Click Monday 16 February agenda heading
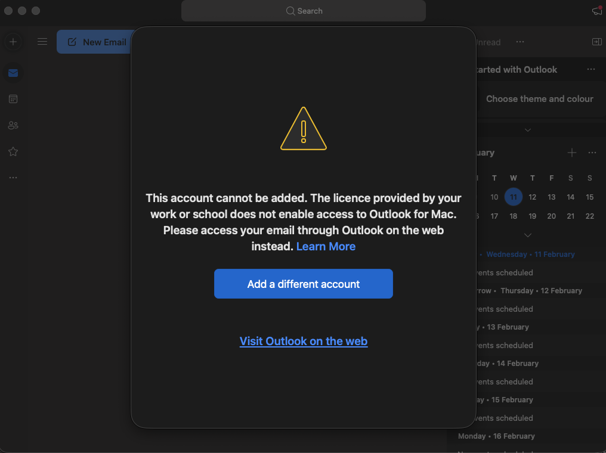The height and width of the screenshot is (453, 606). pos(496,436)
